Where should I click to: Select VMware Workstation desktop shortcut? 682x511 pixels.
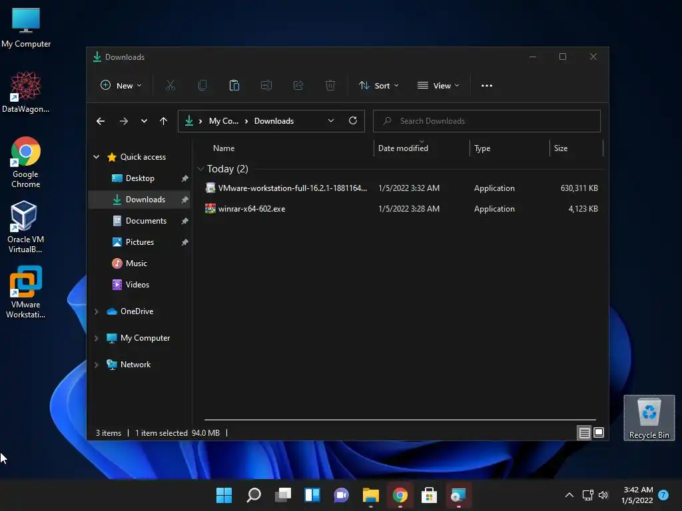[x=26, y=292]
